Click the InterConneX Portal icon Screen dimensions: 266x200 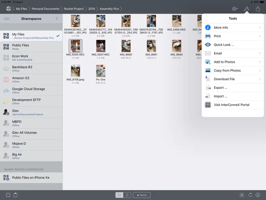tap(208, 105)
